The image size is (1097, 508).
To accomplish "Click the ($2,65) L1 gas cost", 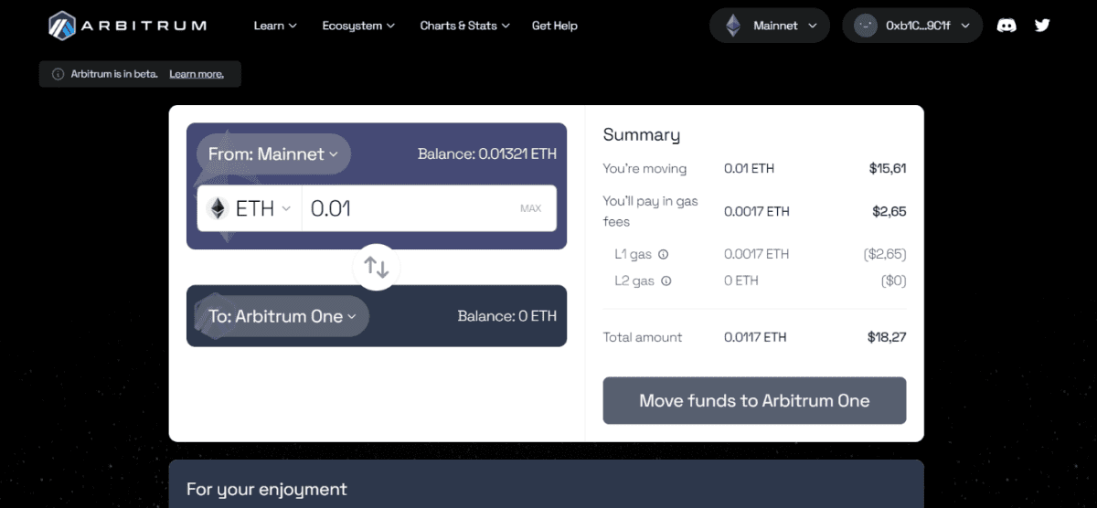I will 885,254.
